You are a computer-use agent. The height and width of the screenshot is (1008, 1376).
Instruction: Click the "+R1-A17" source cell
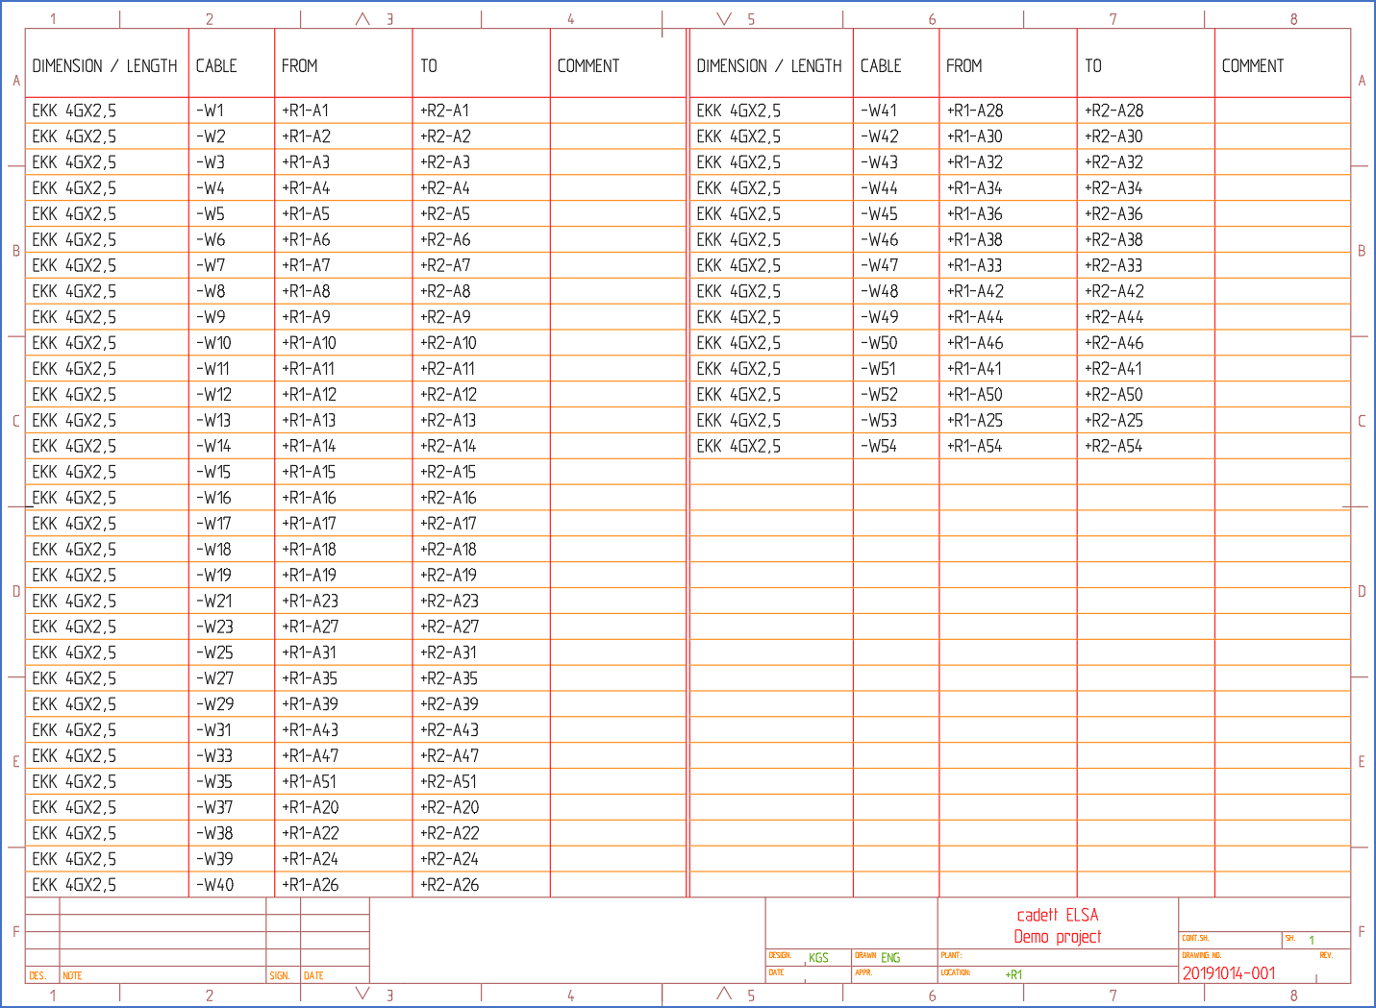pyautogui.click(x=309, y=524)
